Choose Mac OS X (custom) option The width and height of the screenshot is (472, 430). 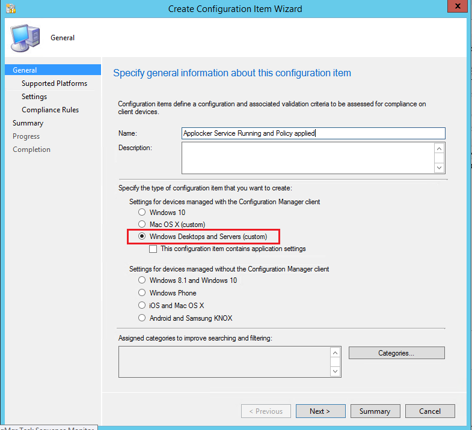(142, 225)
